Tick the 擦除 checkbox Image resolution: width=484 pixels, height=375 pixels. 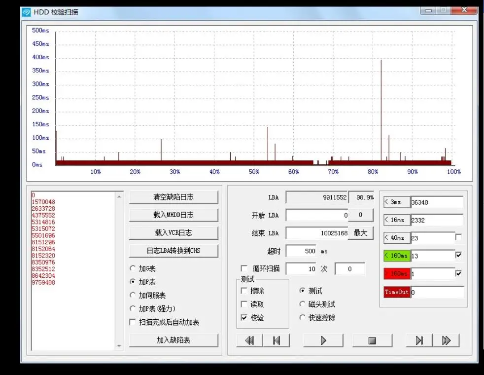[244, 291]
